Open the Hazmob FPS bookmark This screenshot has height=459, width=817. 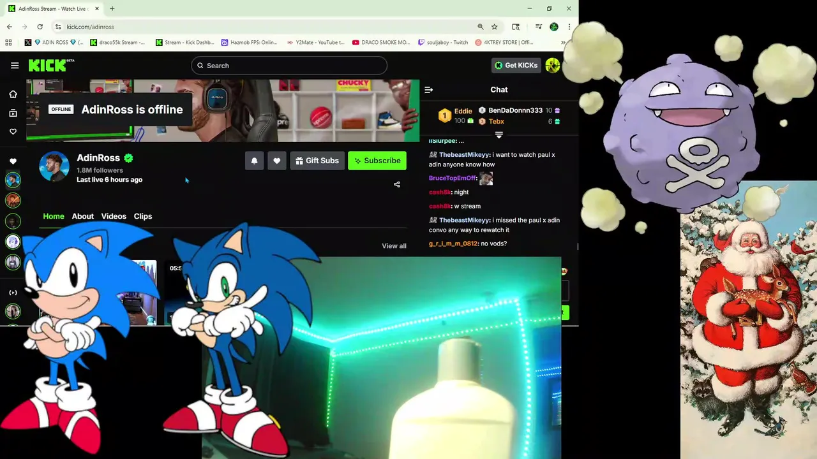250,43
